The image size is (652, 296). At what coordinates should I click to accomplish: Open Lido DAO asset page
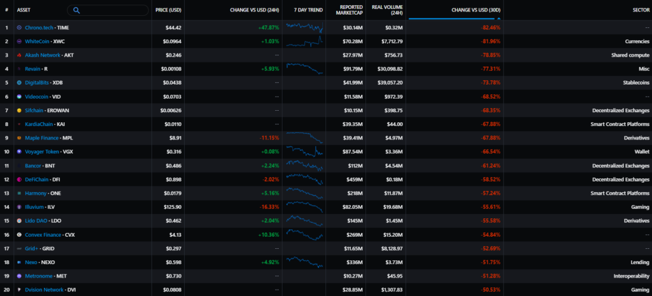point(38,220)
